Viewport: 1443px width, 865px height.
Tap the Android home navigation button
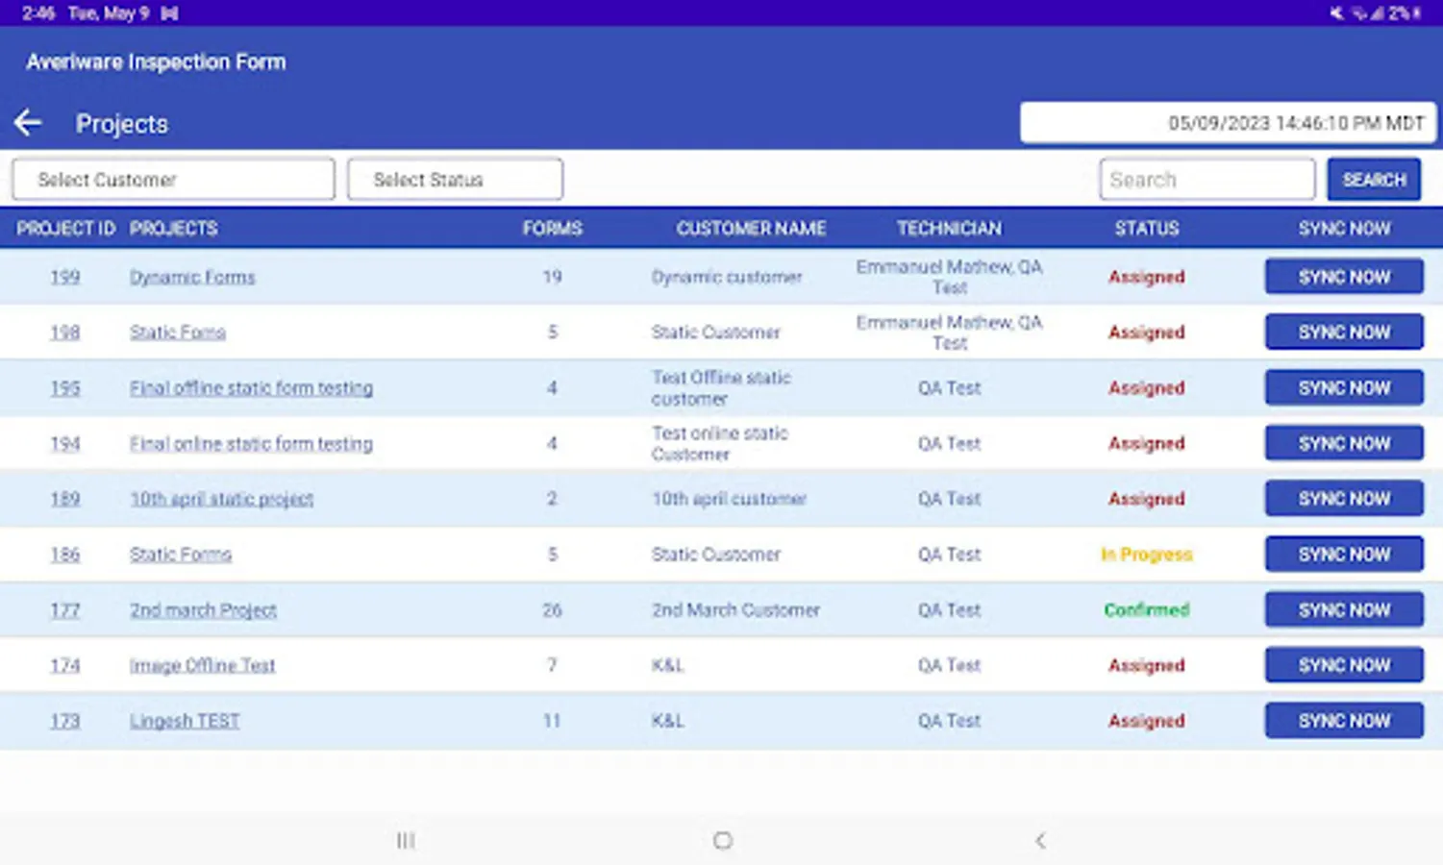coord(723,841)
